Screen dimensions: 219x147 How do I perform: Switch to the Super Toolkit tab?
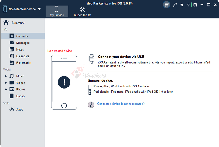82,11
